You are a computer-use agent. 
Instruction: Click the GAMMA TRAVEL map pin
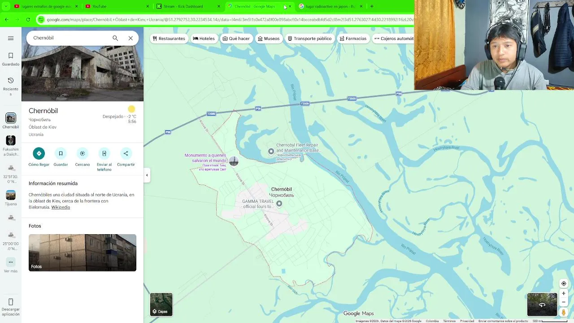click(x=279, y=204)
